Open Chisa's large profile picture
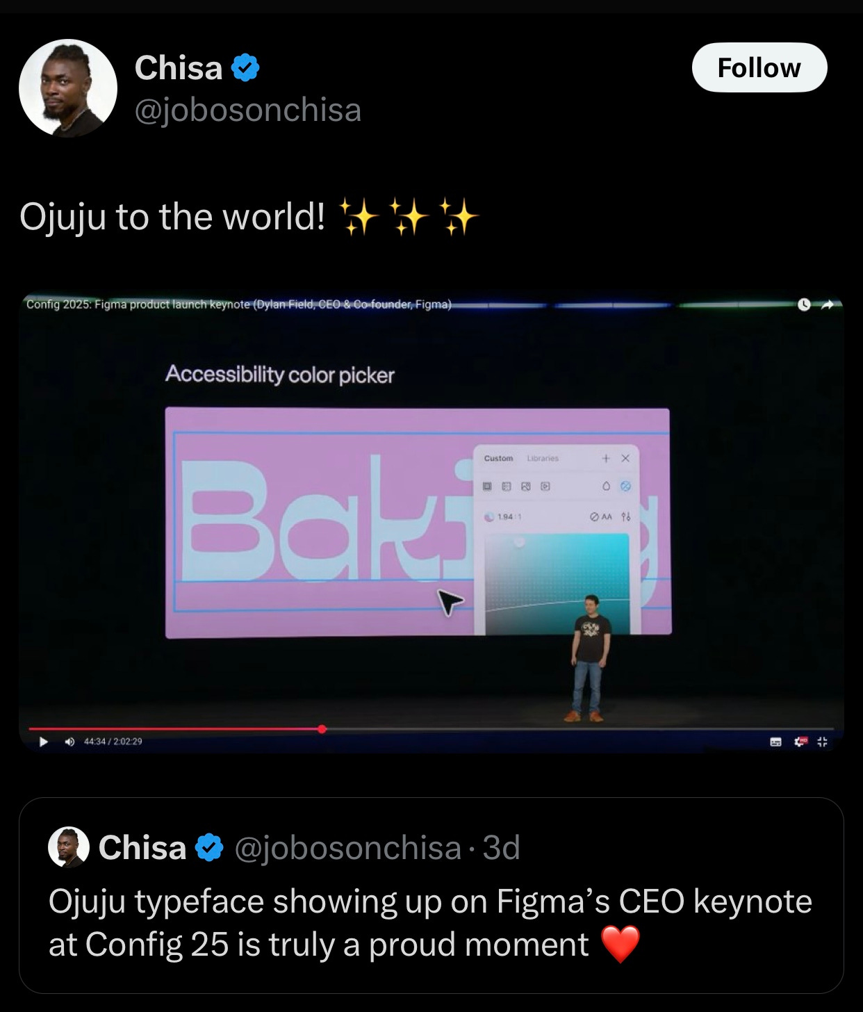The height and width of the screenshot is (1012, 863). tap(68, 88)
